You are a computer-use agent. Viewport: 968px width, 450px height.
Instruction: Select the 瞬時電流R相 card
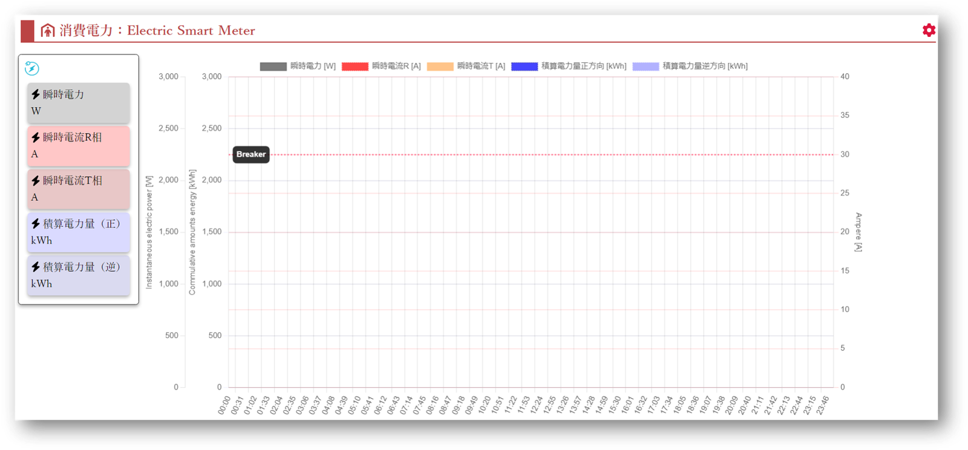tap(79, 146)
